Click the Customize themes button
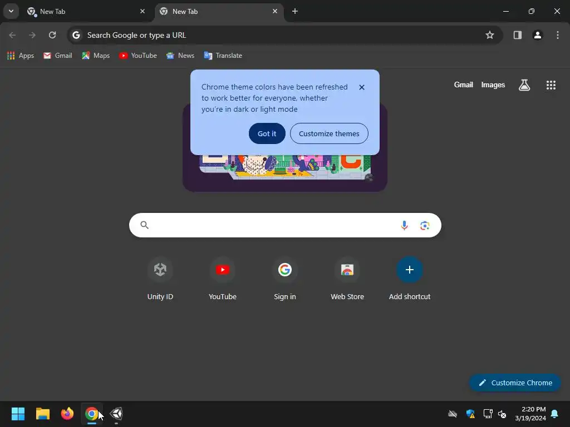 [x=329, y=133]
